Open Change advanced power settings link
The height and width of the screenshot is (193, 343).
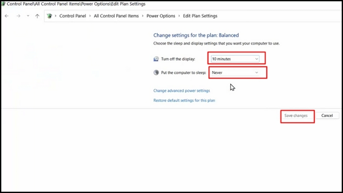[x=181, y=90]
